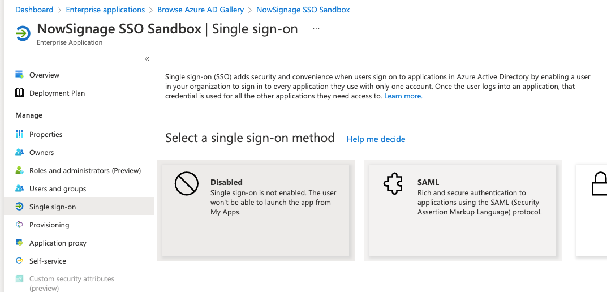Open the ellipsis more options menu
This screenshot has width=607, height=292.
316,29
